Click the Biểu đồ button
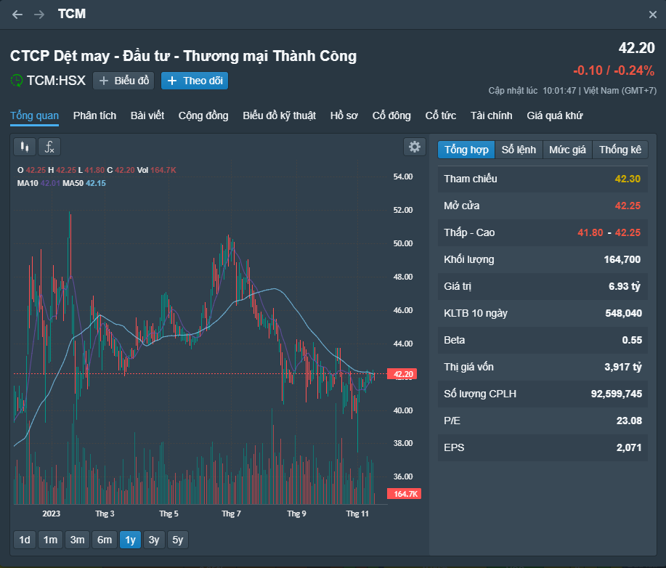This screenshot has width=666, height=568. [123, 81]
